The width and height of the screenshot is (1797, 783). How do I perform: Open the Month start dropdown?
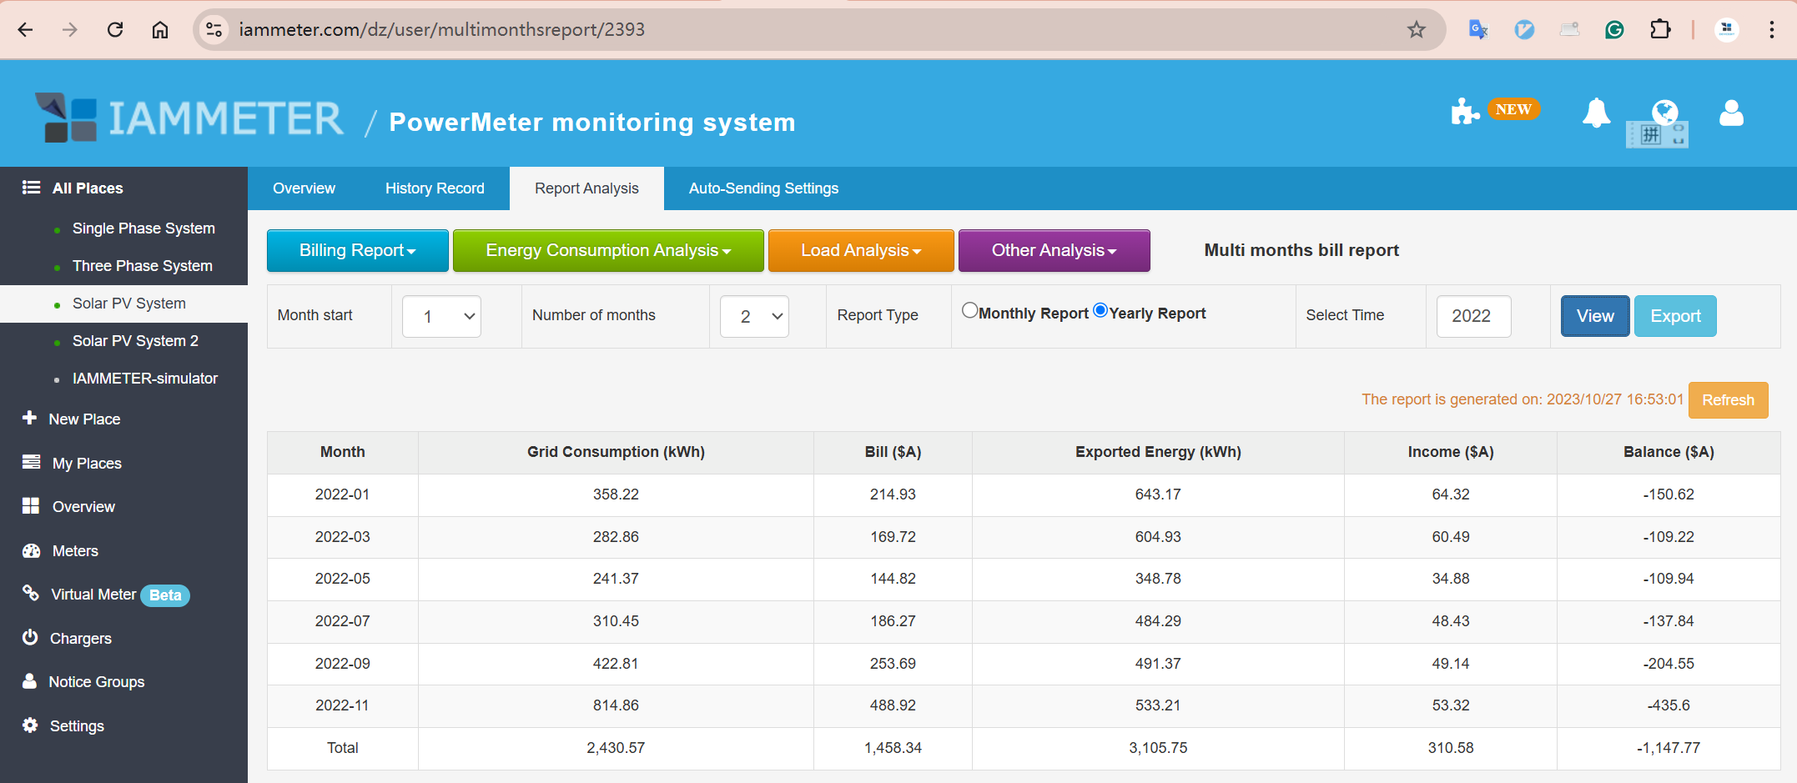[x=441, y=316]
